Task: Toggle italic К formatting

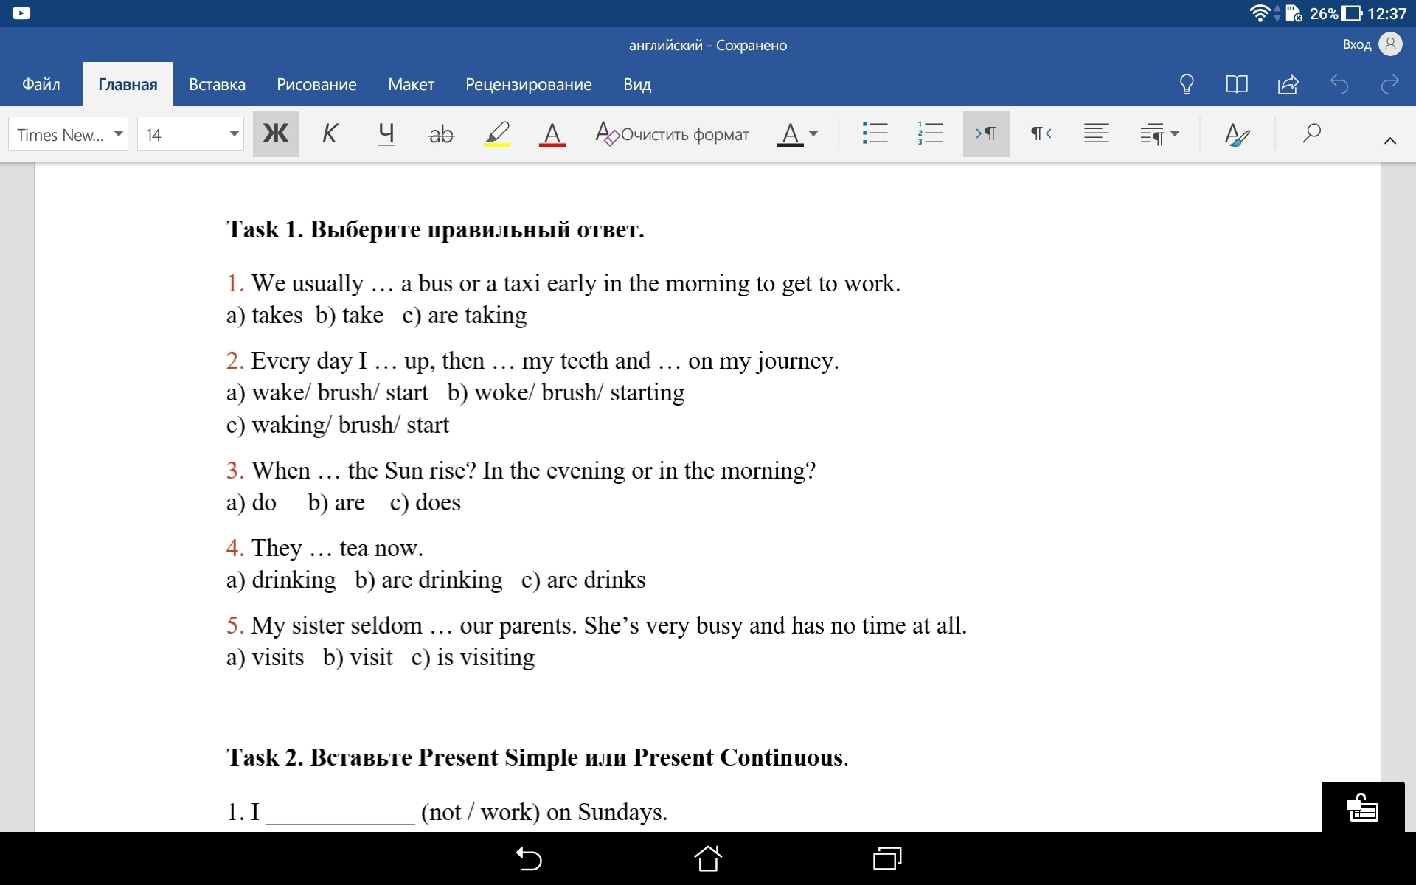Action: pyautogui.click(x=330, y=133)
